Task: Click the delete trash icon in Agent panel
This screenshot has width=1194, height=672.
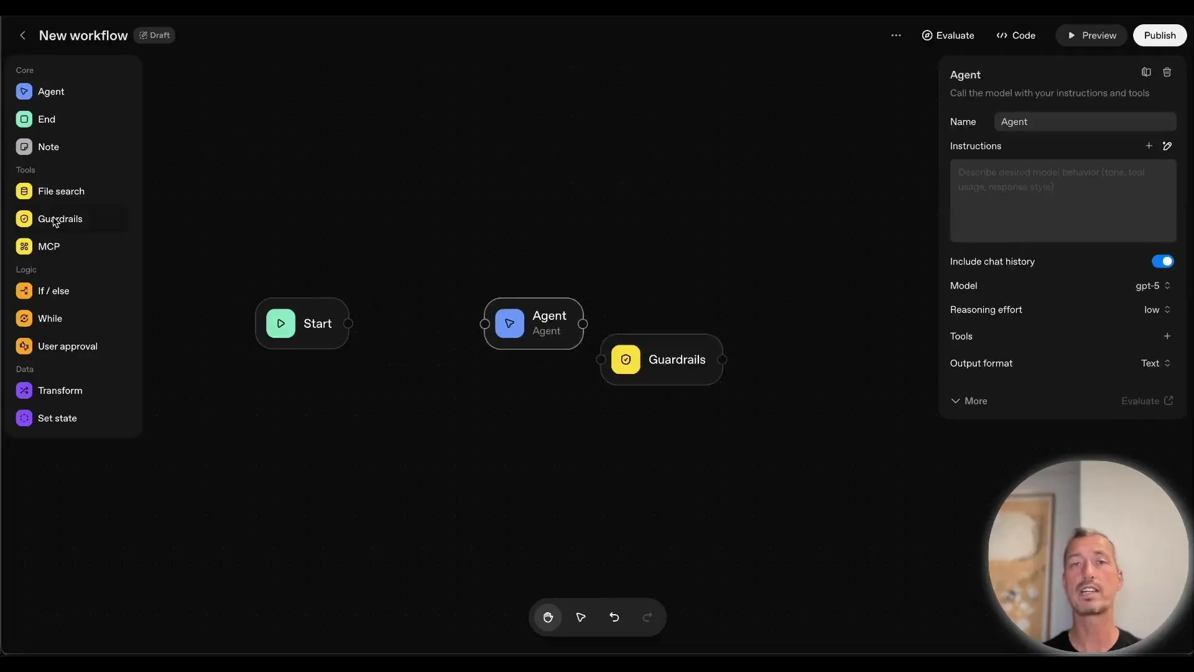Action: tap(1167, 72)
